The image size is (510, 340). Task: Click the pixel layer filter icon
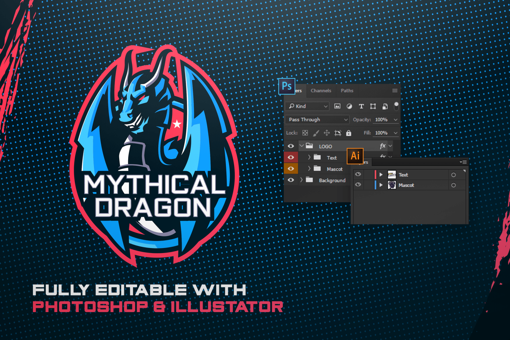click(337, 106)
